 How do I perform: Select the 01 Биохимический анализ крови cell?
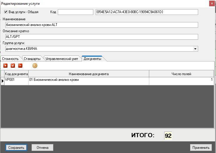89,81
